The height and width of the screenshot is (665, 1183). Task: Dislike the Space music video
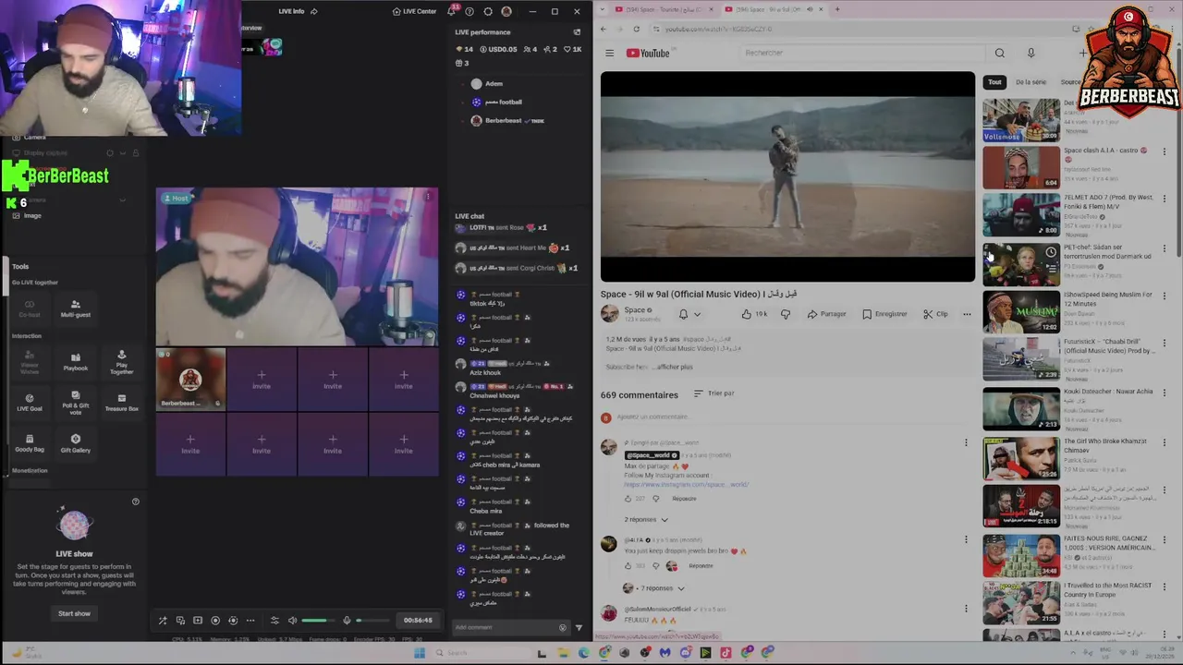[x=786, y=314]
